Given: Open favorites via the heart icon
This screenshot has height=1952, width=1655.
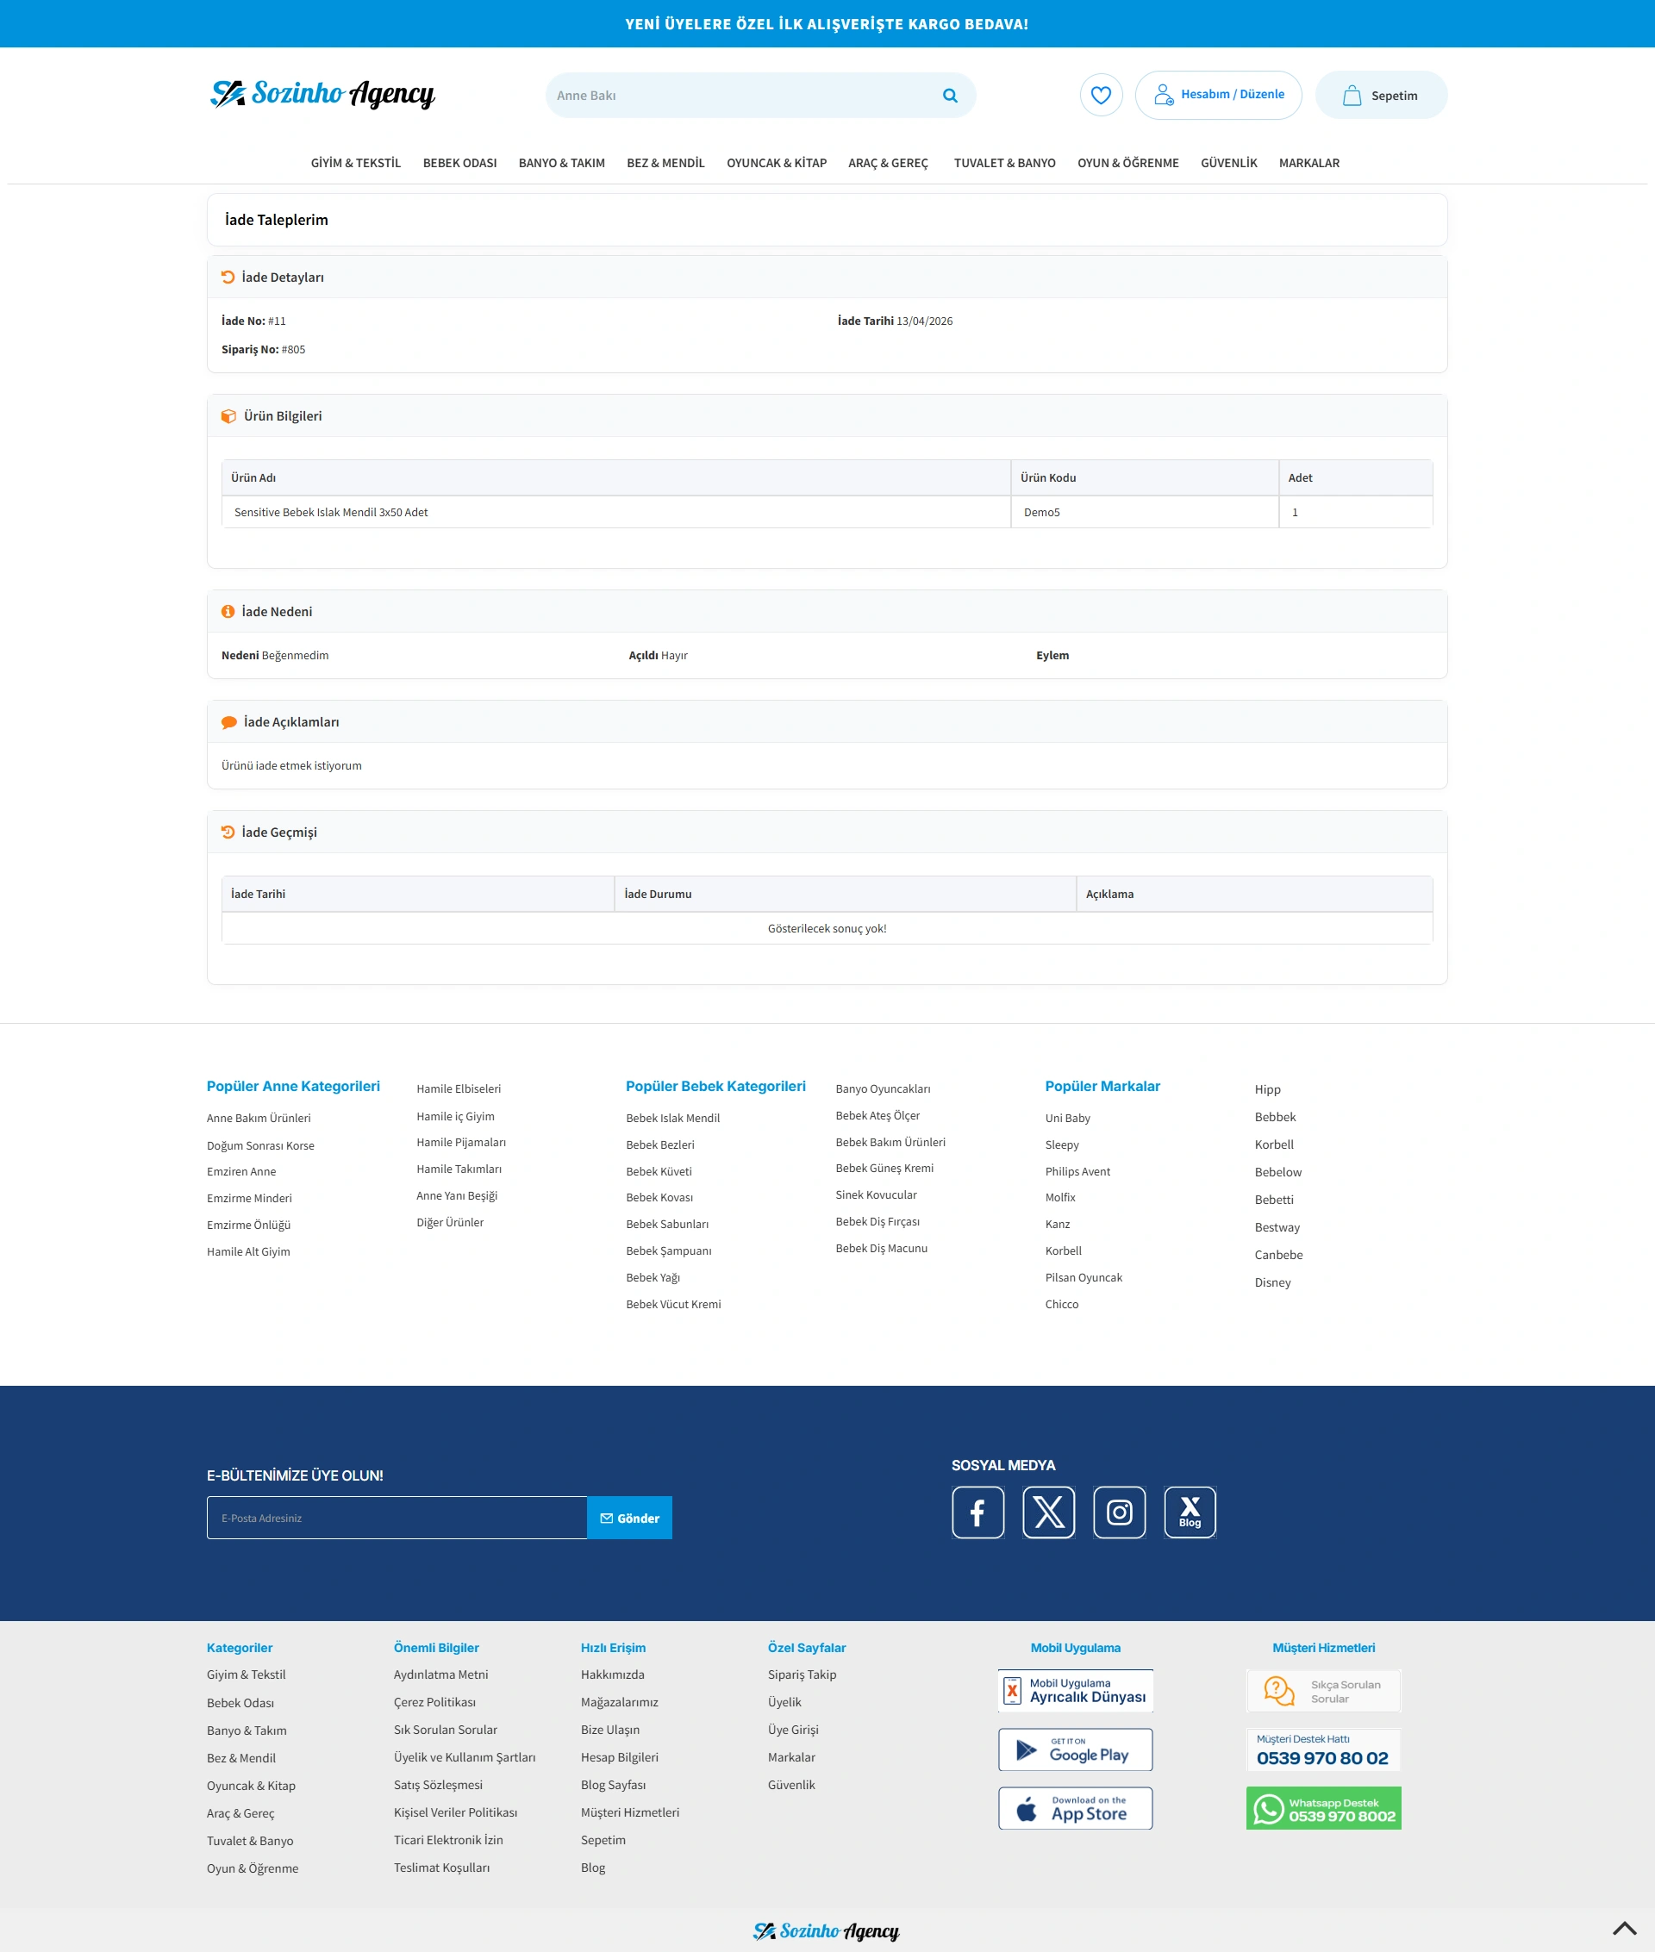Looking at the screenshot, I should point(1101,96).
